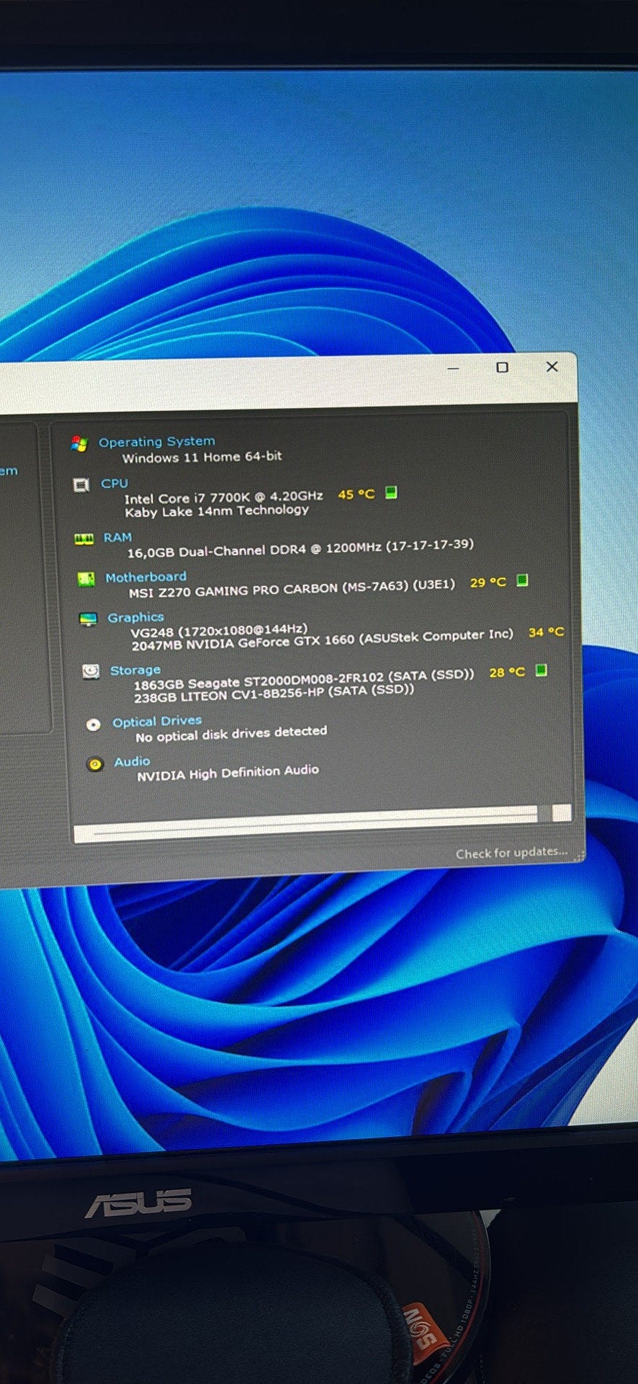Open the Graphics section heading
Screen dimensions: 638x1384
tap(136, 617)
